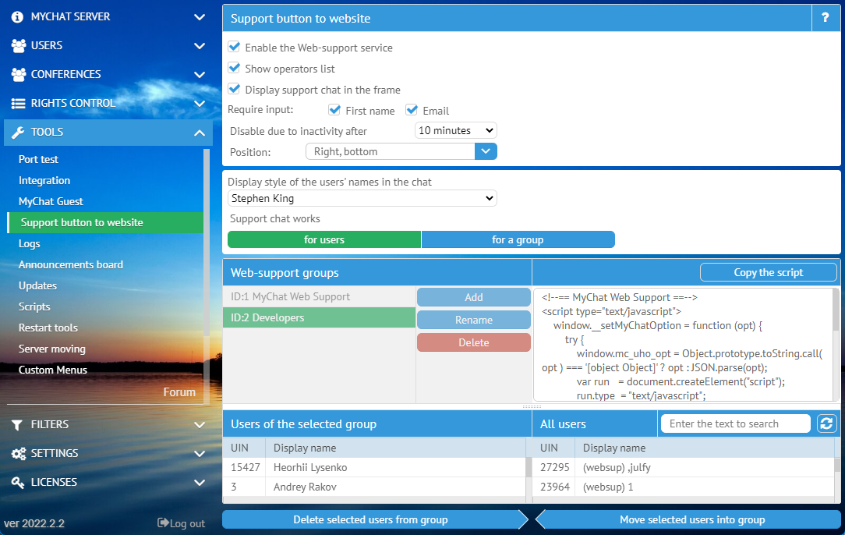Click the Licenses key icon
The height and width of the screenshot is (535, 845).
[x=18, y=483]
